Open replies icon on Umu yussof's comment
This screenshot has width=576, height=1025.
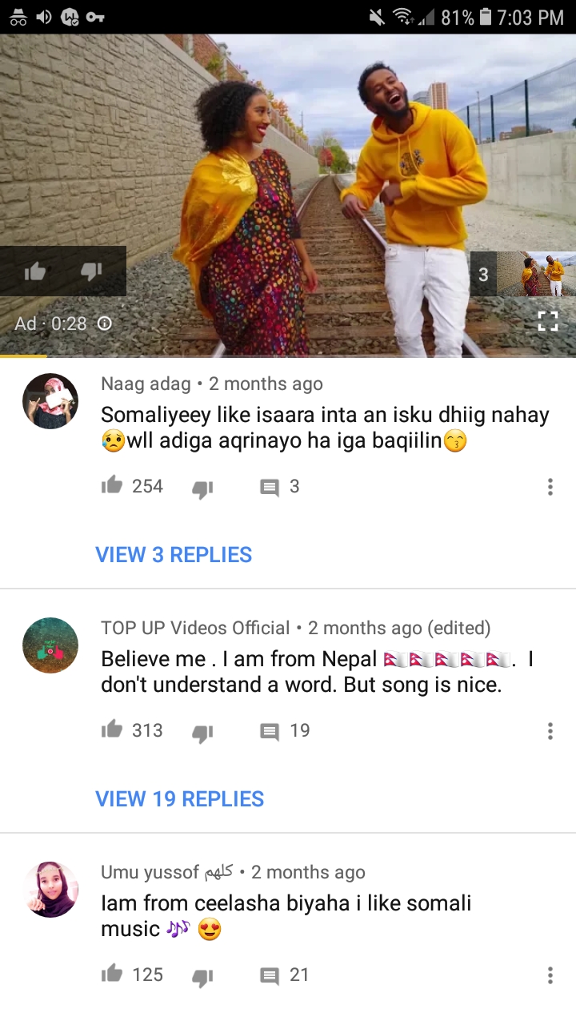pos(270,975)
